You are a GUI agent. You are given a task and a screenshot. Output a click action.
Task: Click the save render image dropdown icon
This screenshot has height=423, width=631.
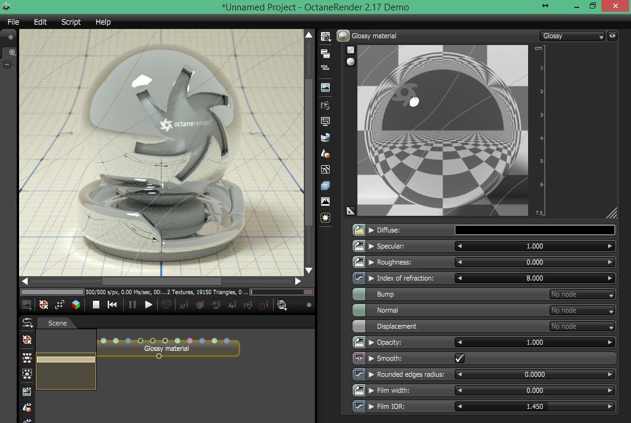(26, 305)
